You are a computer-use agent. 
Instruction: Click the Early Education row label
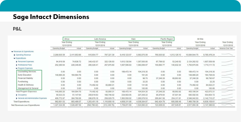click(24, 75)
